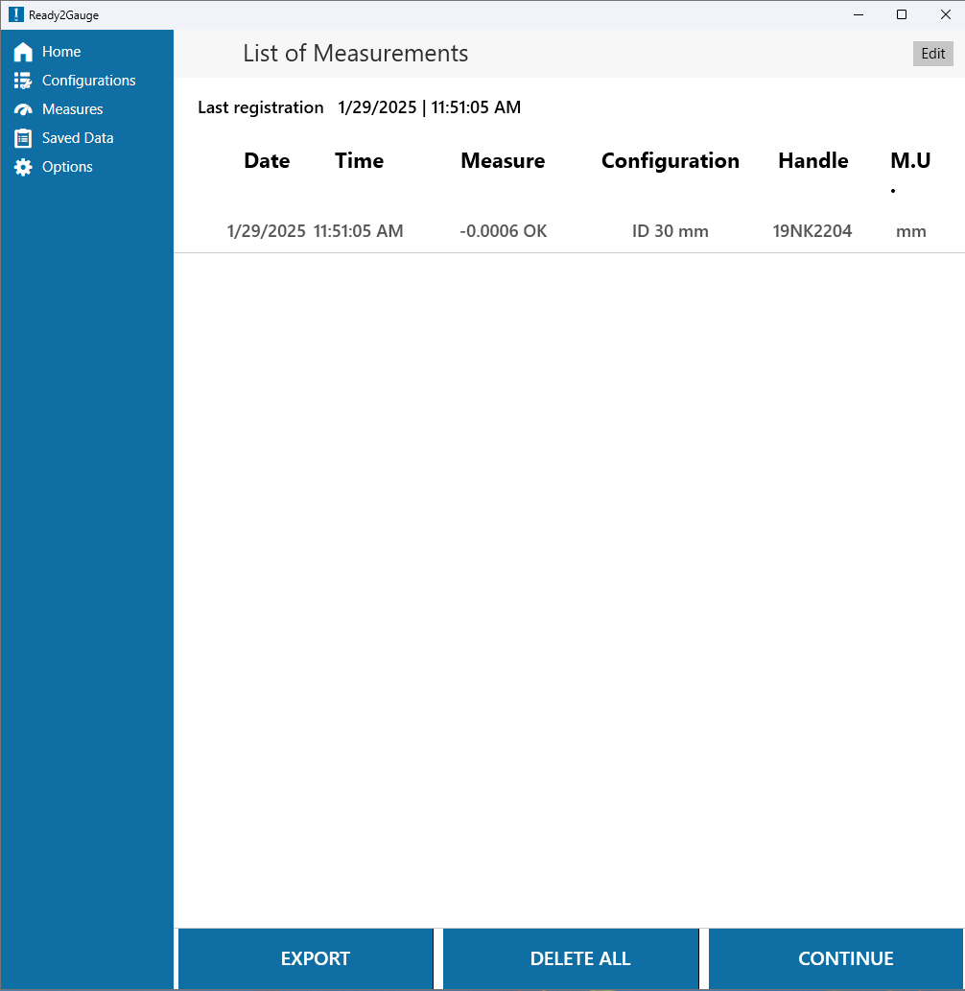Open Saved Data menu label
This screenshot has height=991, width=965.
[x=78, y=138]
